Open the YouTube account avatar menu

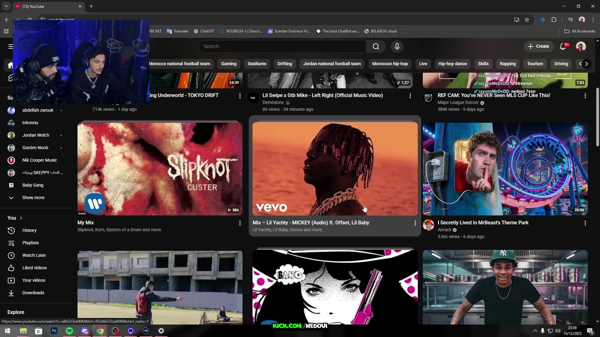pos(581,46)
